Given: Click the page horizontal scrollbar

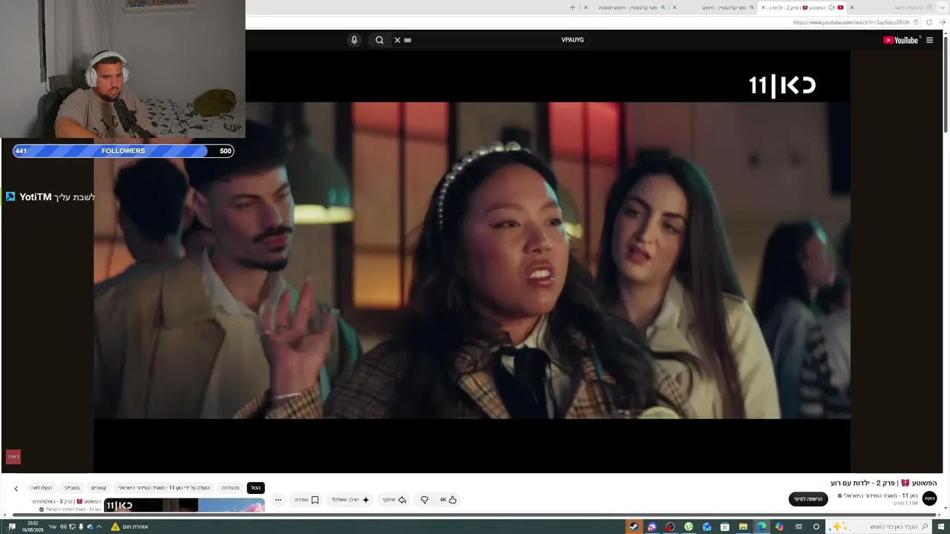Looking at the screenshot, I should point(475,515).
